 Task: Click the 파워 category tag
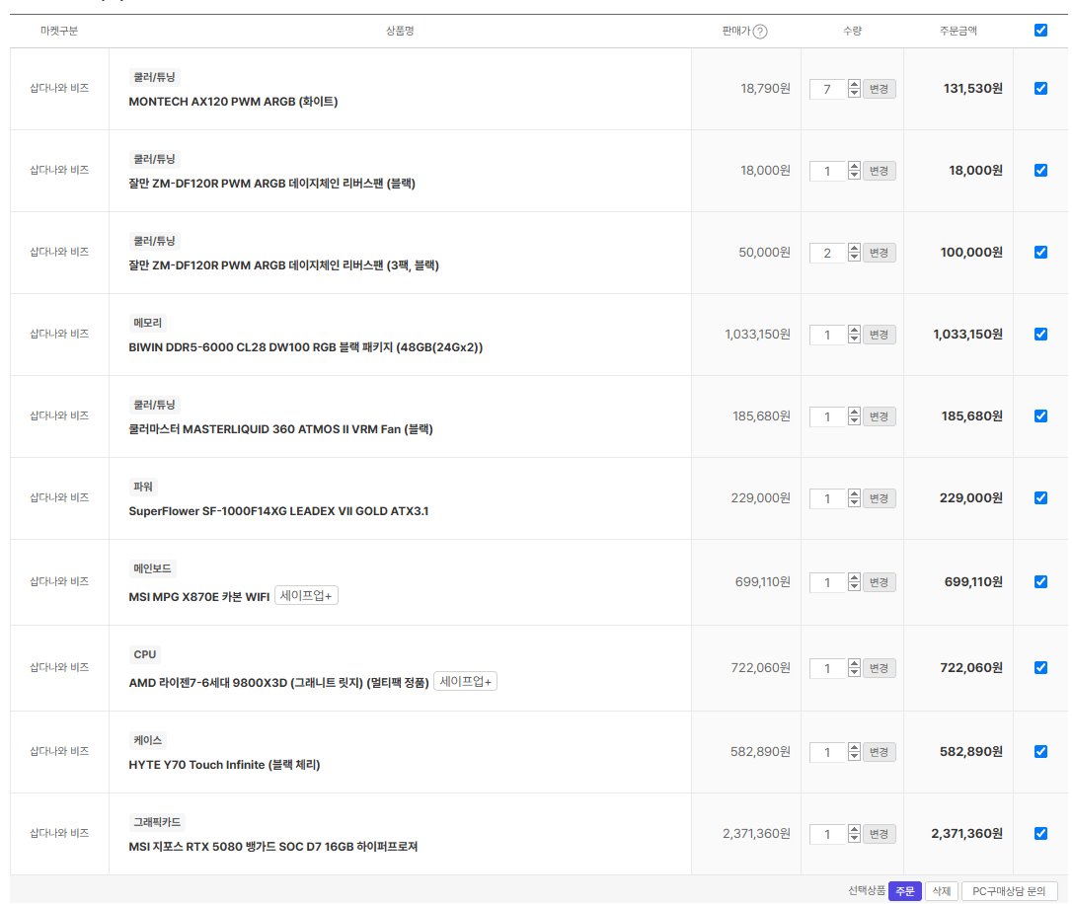tap(143, 487)
